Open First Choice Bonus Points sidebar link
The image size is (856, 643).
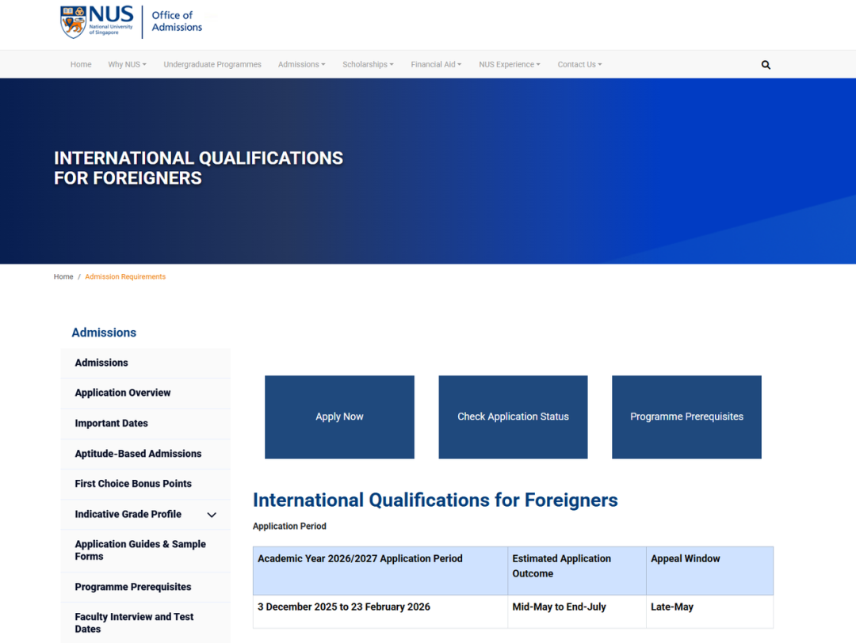(x=133, y=484)
